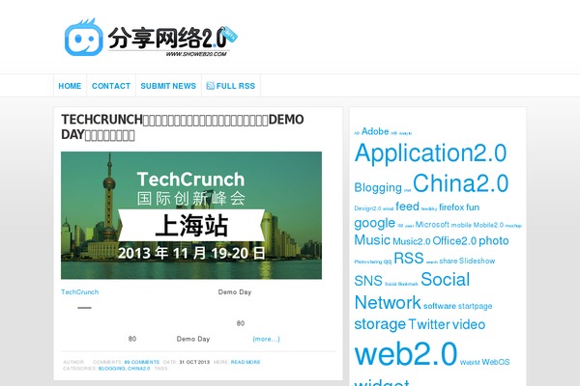Click the lowercase mobile tag
The width and height of the screenshot is (580, 386).
click(461, 225)
